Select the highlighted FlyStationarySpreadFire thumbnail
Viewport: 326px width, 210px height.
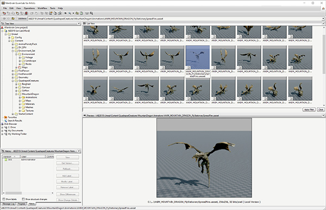point(198,57)
